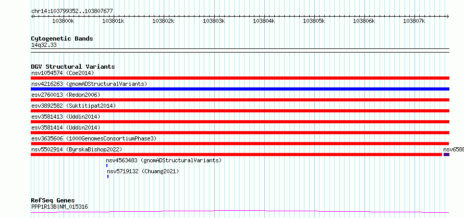Open variant esv3581413 (Uddin2014) label
464x218 pixels.
click(66, 117)
